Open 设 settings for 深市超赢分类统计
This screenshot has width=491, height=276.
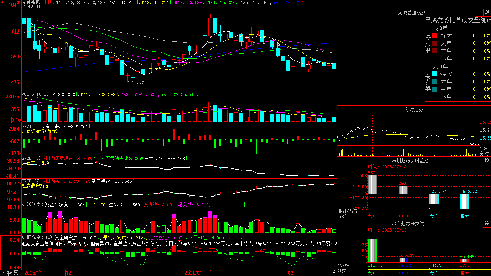[487, 224]
